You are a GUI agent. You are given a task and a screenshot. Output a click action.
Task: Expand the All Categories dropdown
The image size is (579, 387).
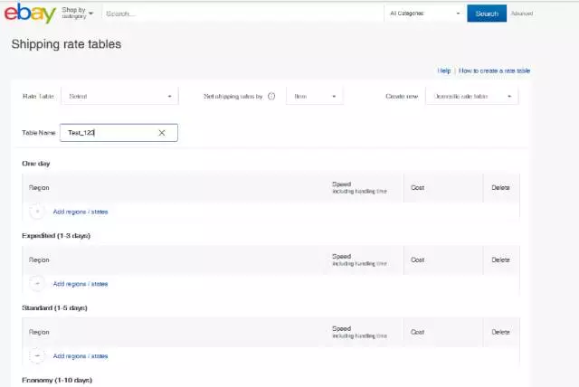coord(424,14)
